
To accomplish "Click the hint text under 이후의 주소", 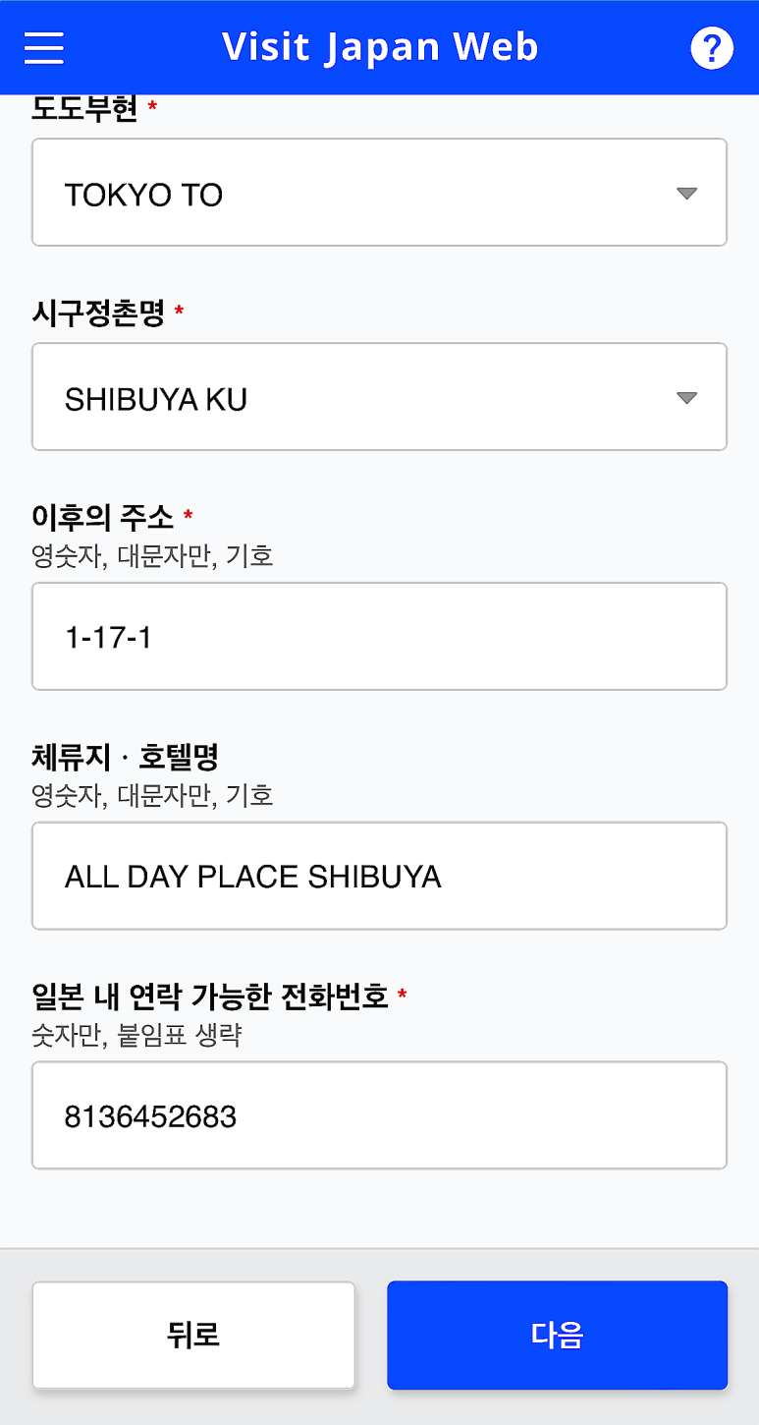I will coord(152,556).
